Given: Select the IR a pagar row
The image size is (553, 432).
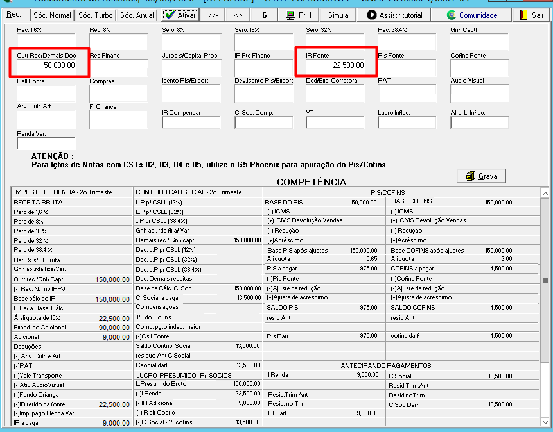Looking at the screenshot, I should [71, 422].
